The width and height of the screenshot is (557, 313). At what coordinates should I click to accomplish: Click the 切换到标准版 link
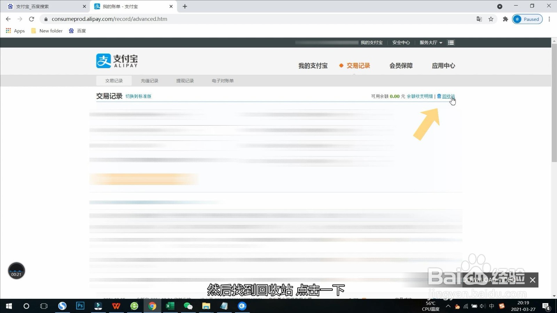[138, 96]
